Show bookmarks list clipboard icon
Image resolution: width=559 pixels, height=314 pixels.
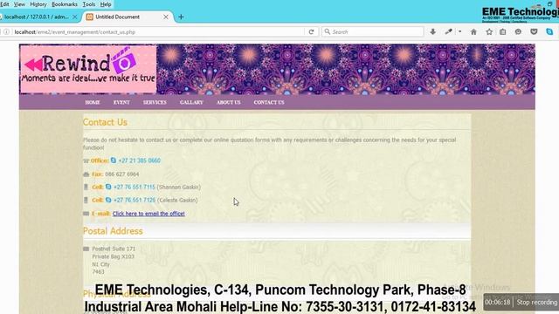[x=503, y=32]
